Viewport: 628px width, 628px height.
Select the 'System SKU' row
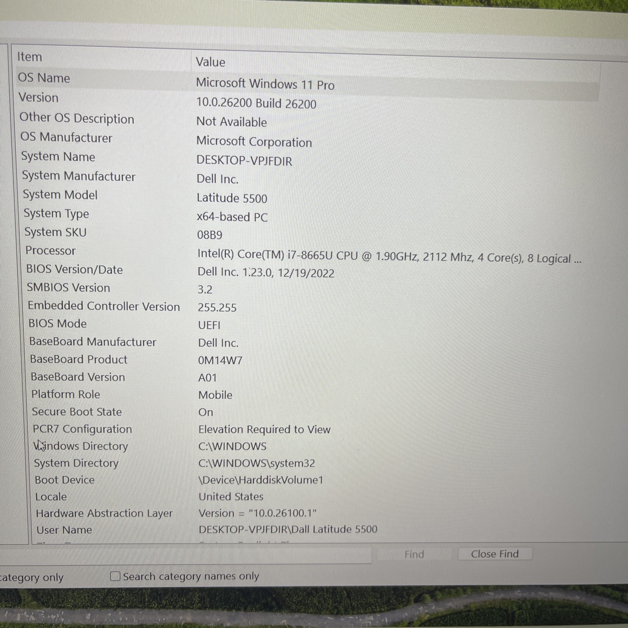55,232
